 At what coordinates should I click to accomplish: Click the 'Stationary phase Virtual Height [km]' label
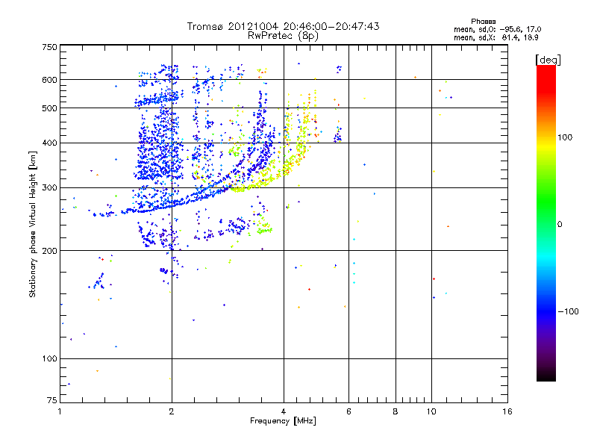point(32,224)
